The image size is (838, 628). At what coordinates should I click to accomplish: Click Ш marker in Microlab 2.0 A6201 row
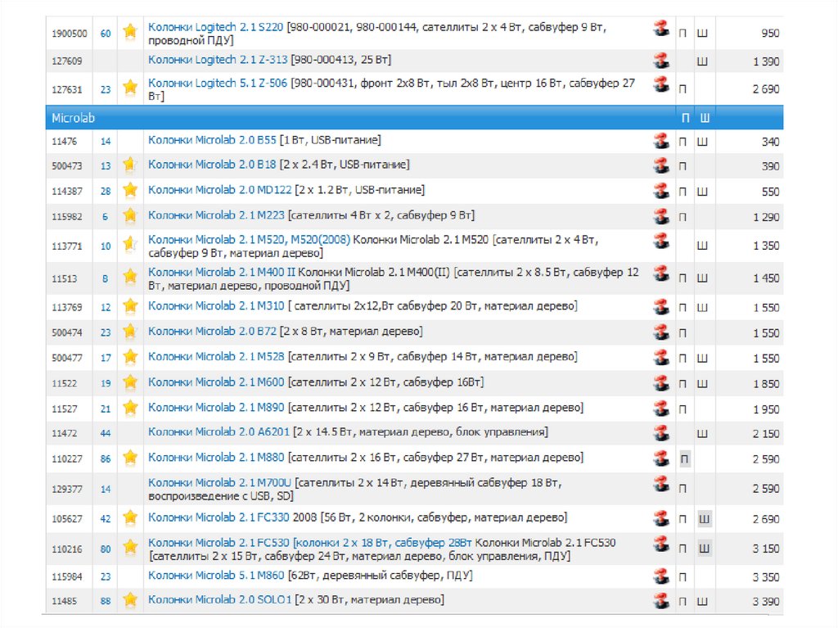(x=702, y=434)
